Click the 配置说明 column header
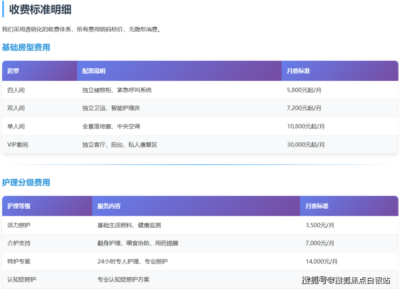 (x=94, y=71)
